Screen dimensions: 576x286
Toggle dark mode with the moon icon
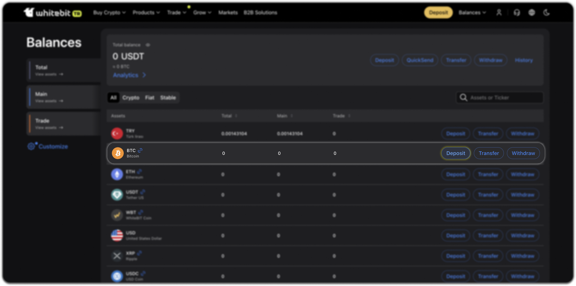coord(546,13)
